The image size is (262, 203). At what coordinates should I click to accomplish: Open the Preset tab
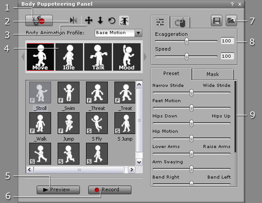[171, 73]
